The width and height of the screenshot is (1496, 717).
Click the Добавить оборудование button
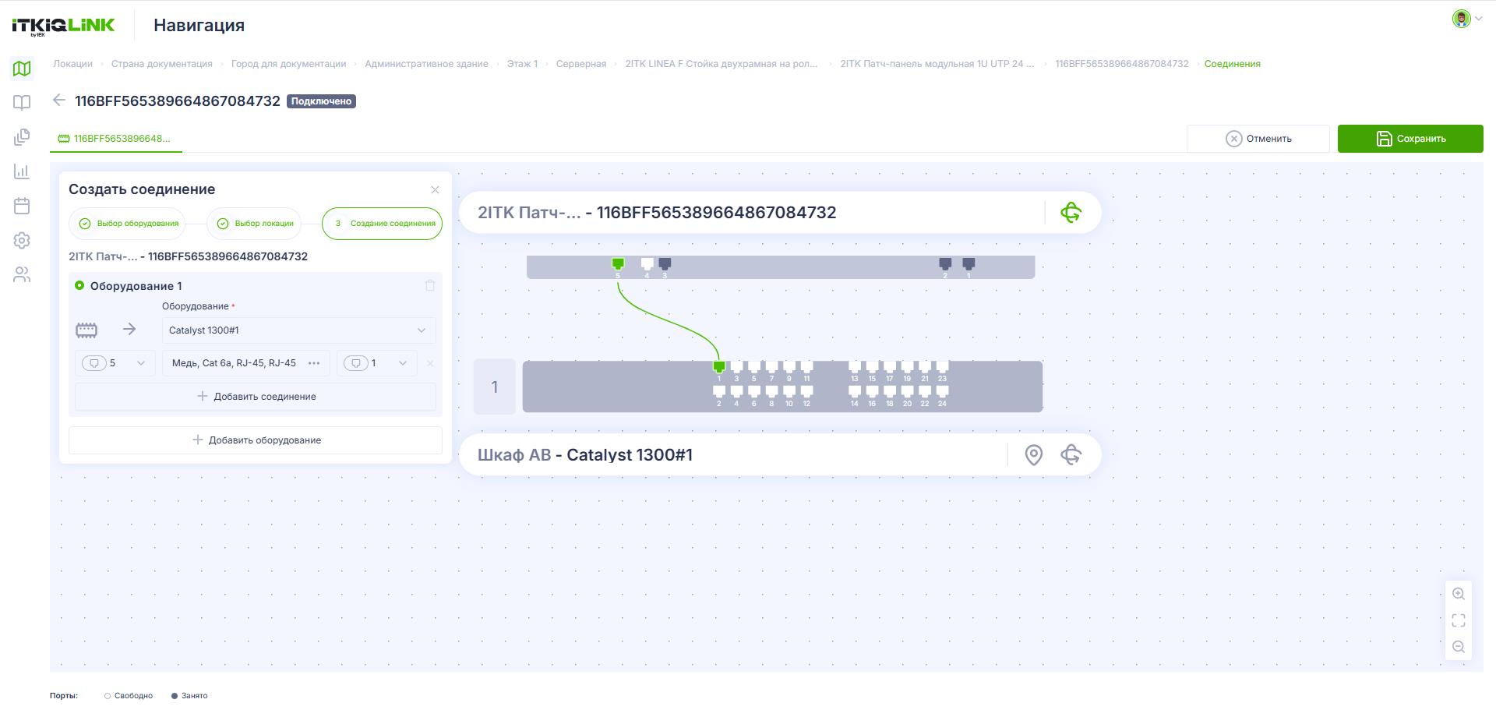[256, 440]
